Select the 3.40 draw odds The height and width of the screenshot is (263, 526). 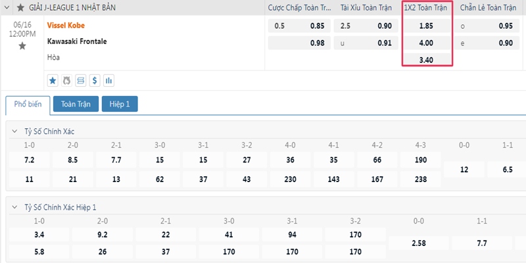426,60
